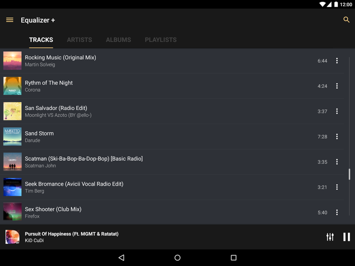
Task: Open overflow menu for Seek Bromance
Action: click(x=337, y=187)
